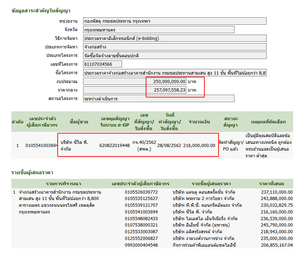Image resolution: width=302 pixels, height=253 pixels.
Task: Click the ราคากลาง field showing 257,097,558.23
Action: [134, 90]
